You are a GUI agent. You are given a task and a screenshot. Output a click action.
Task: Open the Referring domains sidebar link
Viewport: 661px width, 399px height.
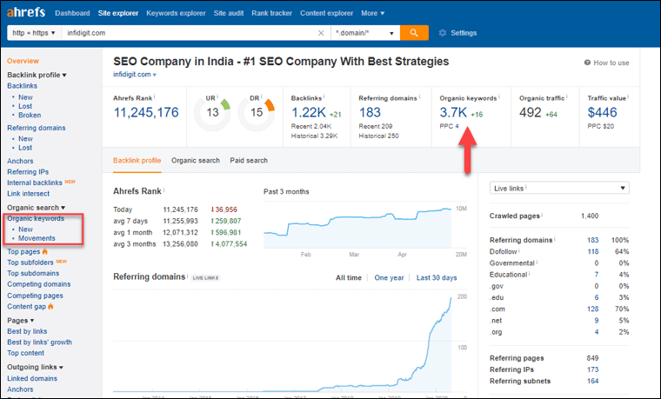pos(37,128)
